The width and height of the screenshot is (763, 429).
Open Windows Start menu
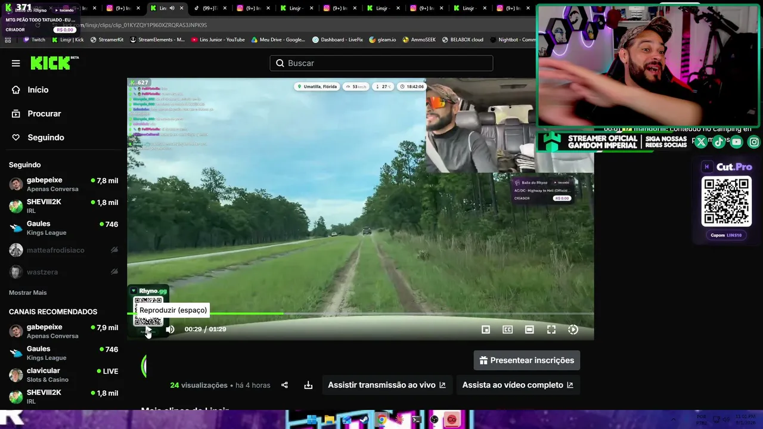coord(312,419)
